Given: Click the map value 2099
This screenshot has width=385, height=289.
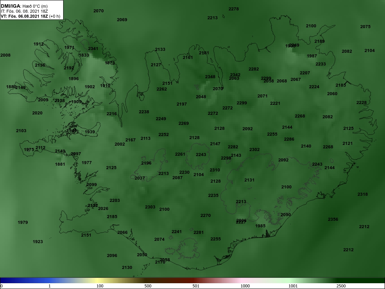Looking at the screenshot, I should click(x=92, y=185).
